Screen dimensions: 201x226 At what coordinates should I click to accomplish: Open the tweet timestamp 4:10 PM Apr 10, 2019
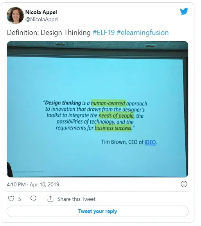pyautogui.click(x=33, y=184)
